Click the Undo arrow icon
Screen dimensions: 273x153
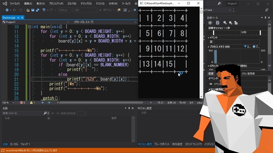coord(44,10)
